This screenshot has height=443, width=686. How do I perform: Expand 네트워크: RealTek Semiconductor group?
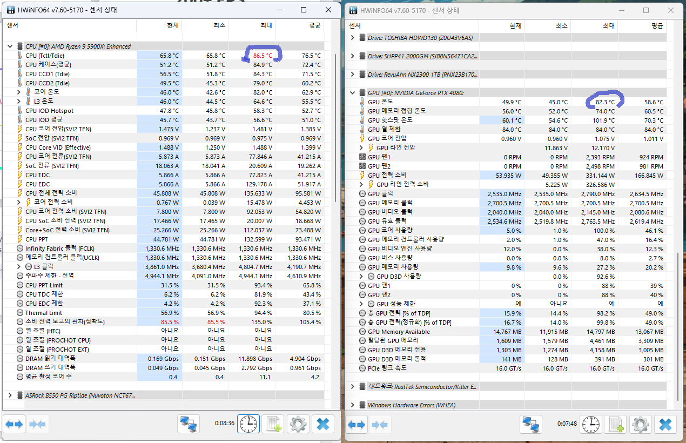pos(353,387)
